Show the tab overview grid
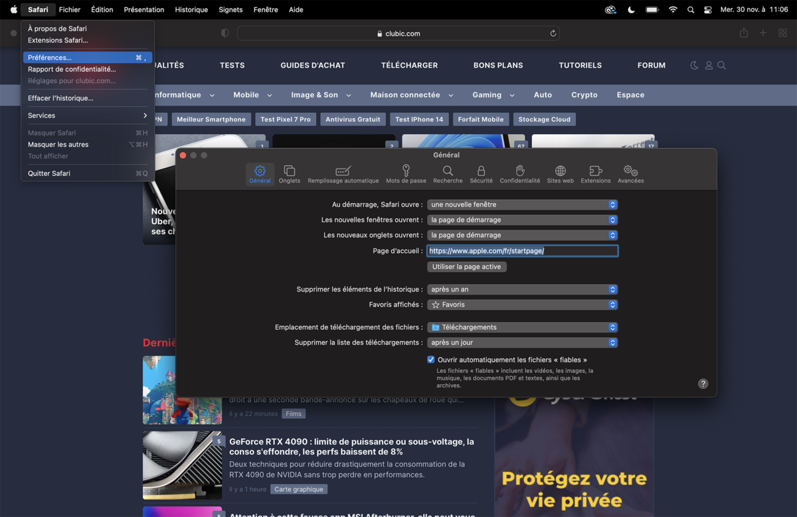Viewport: 797px width, 517px height. (x=782, y=33)
